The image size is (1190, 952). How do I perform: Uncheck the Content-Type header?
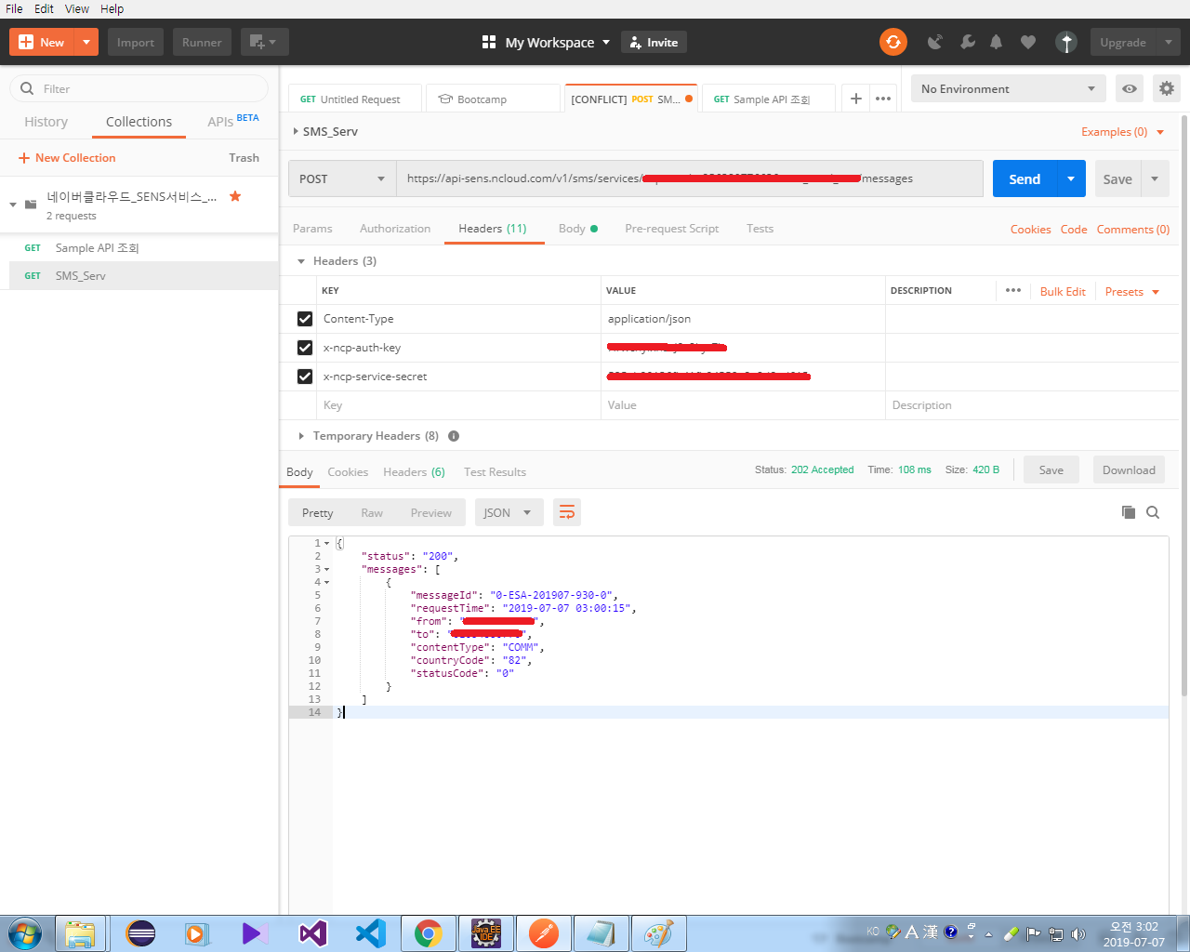(x=305, y=319)
